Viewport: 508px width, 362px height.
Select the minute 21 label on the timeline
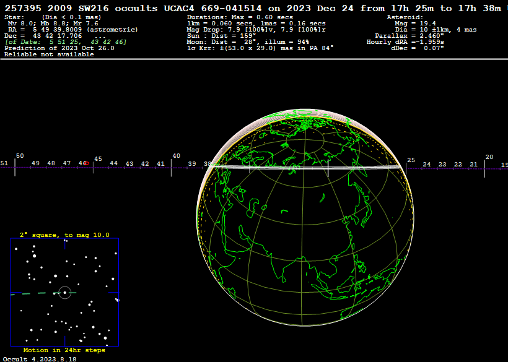click(x=474, y=165)
